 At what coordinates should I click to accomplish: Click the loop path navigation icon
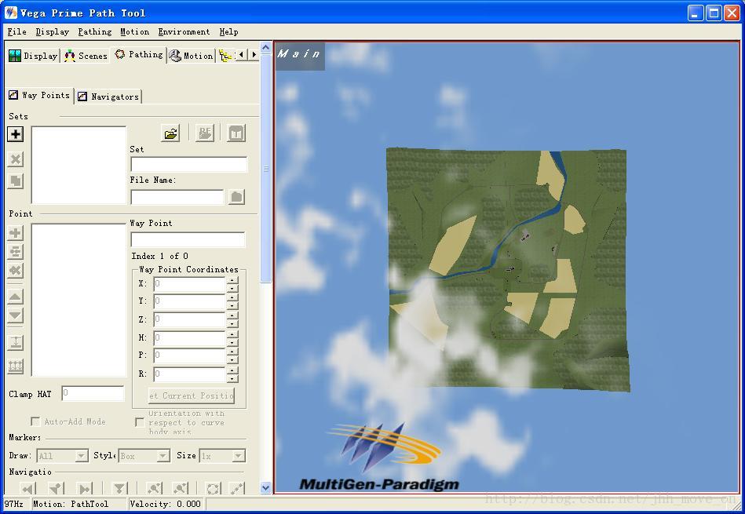pos(213,488)
